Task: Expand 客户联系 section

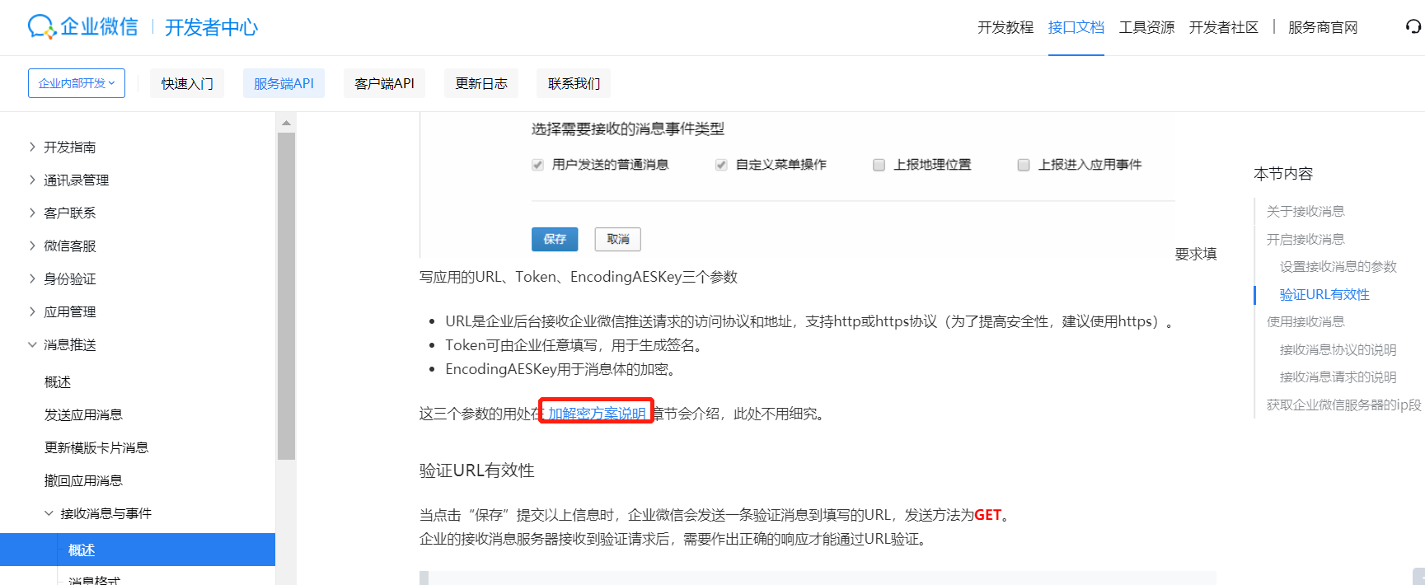Action: 32,213
